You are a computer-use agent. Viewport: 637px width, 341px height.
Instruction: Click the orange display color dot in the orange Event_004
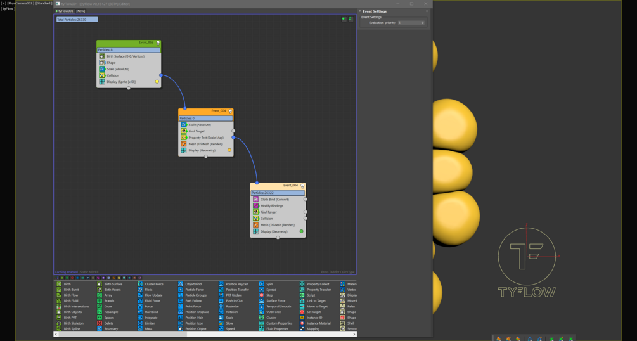pyautogui.click(x=229, y=150)
